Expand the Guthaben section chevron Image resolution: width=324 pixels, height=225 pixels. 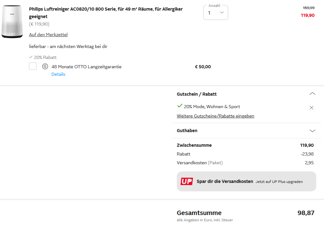click(312, 131)
